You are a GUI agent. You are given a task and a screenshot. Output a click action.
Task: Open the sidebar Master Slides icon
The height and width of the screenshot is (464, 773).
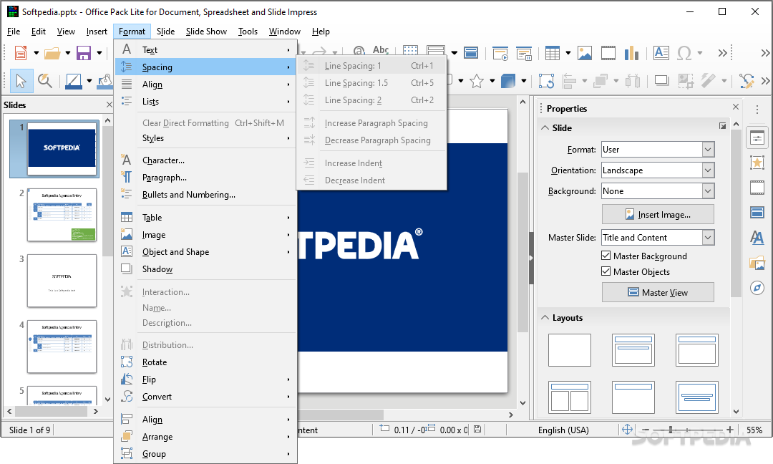(x=757, y=213)
